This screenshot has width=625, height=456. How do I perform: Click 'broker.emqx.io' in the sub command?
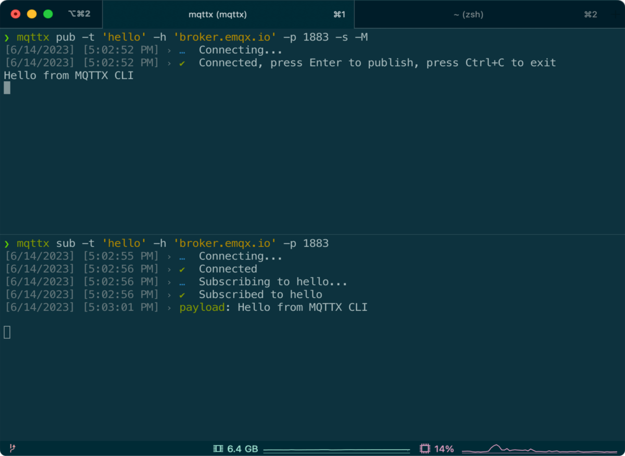pyautogui.click(x=224, y=243)
